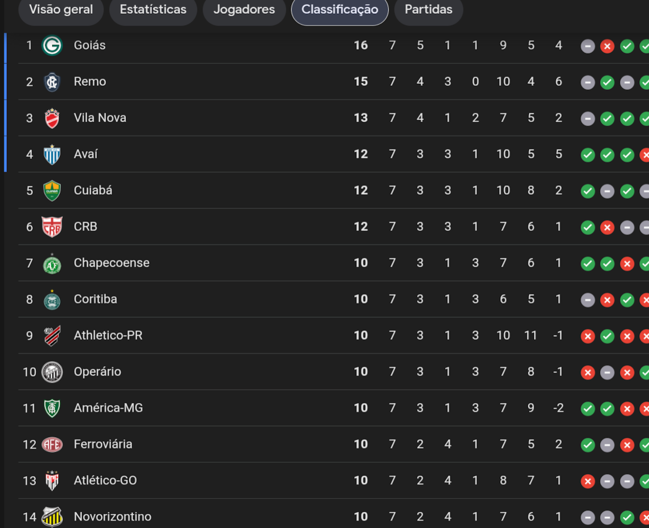Click the Novorizontino yellow-black crest
Viewport: 649px width, 528px height.
(52, 517)
